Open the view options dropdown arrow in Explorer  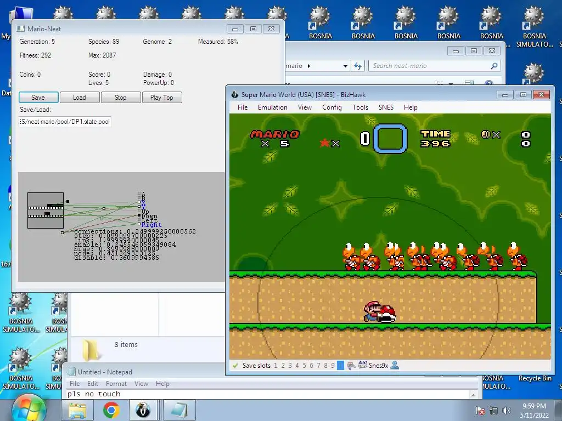coord(451,83)
